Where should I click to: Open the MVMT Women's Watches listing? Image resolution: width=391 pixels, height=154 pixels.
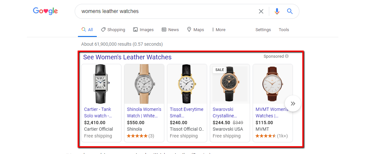point(272,113)
